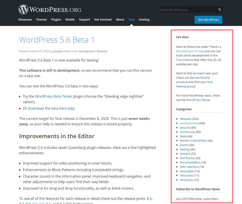Open the Testing category link
The image size is (242, 204).
tap(184, 149)
